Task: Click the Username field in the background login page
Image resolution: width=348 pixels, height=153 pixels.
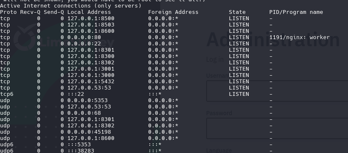Action: [277, 91]
